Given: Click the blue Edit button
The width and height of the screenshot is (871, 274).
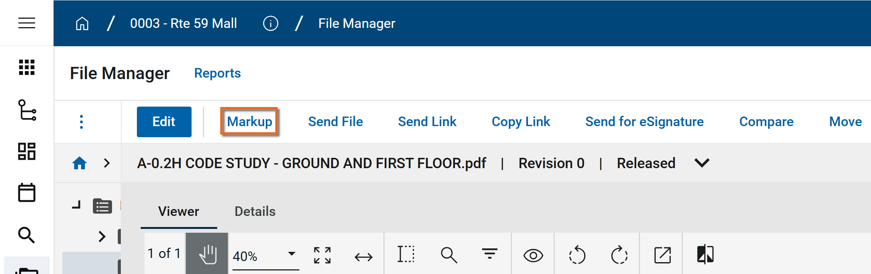Looking at the screenshot, I should pos(164,122).
